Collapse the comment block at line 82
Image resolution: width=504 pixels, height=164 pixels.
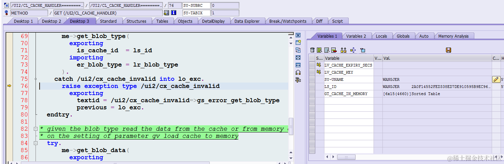point(36,129)
